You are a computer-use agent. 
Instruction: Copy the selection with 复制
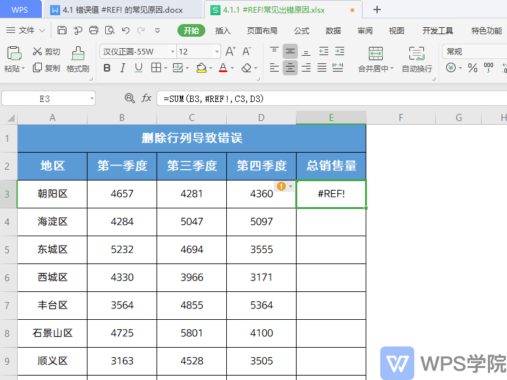point(46,68)
